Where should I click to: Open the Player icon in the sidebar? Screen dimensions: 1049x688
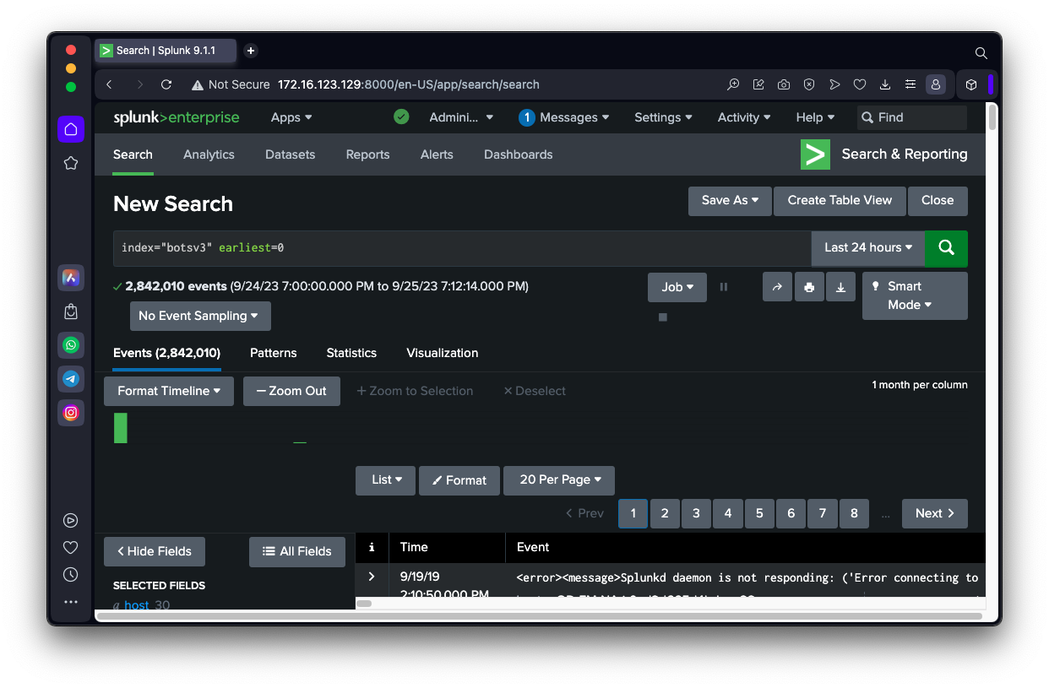(71, 521)
